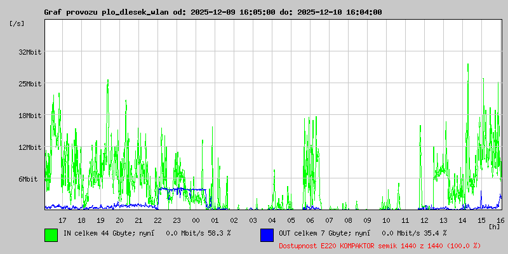
Task: Click the hour 07 x-axis label
Action: click(x=329, y=220)
